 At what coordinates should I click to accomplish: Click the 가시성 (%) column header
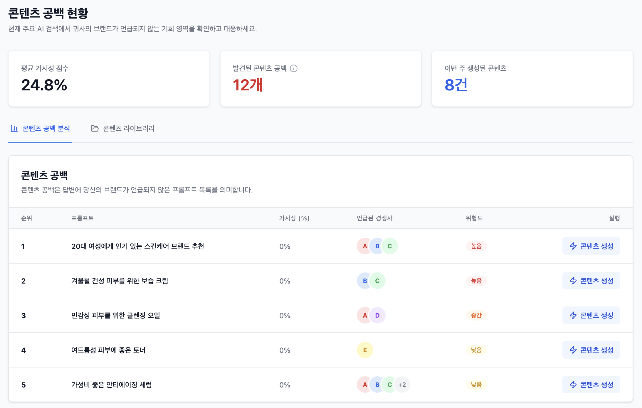coord(294,218)
